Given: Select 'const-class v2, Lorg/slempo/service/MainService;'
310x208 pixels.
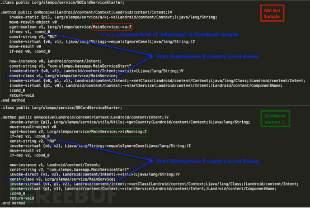Looking at the screenshot, I should [x=63, y=179].
